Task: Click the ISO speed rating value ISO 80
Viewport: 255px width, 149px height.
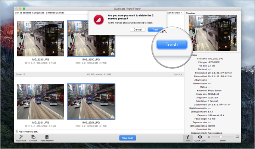Action: [x=211, y=126]
